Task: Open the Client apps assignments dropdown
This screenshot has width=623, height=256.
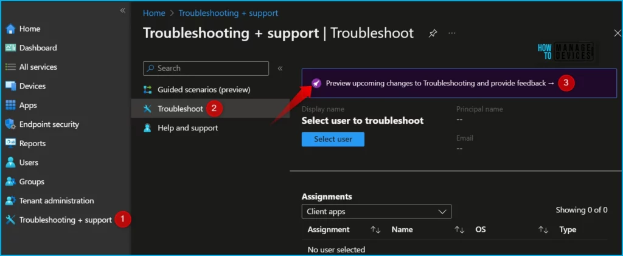Action: pyautogui.click(x=376, y=212)
